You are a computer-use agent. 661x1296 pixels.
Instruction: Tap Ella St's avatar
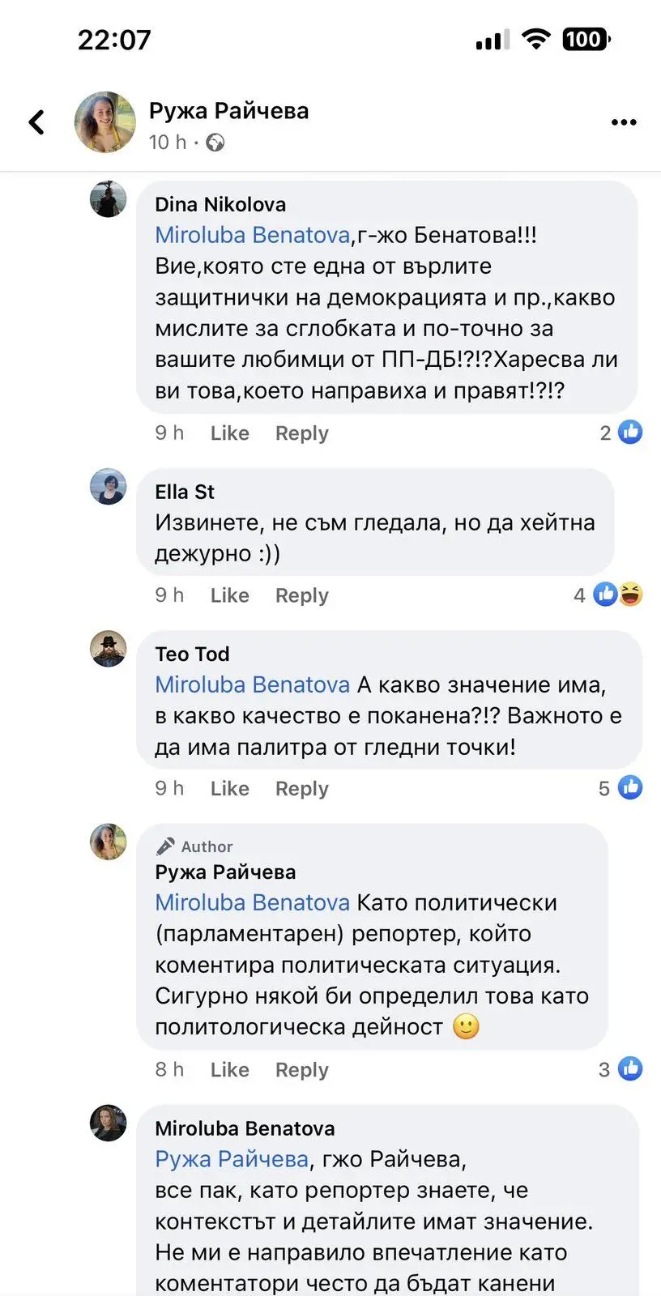click(108, 487)
